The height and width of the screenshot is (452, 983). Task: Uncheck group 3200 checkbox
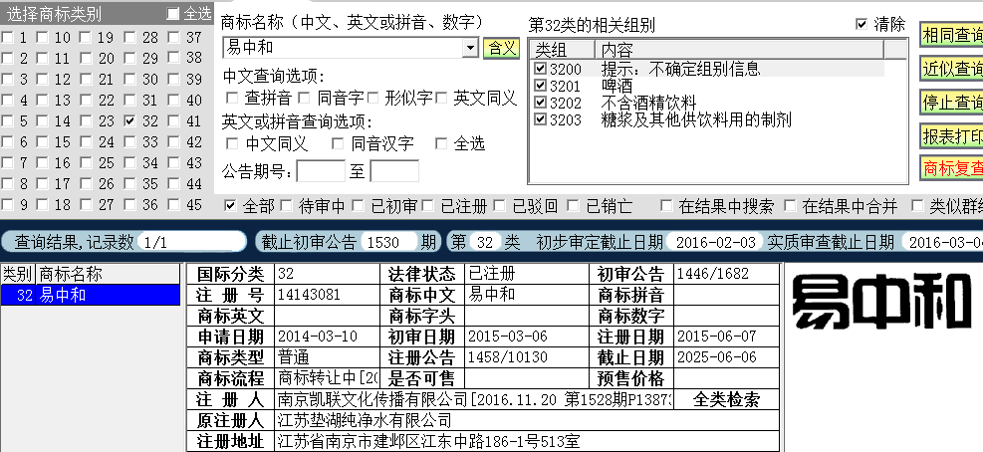pos(541,69)
